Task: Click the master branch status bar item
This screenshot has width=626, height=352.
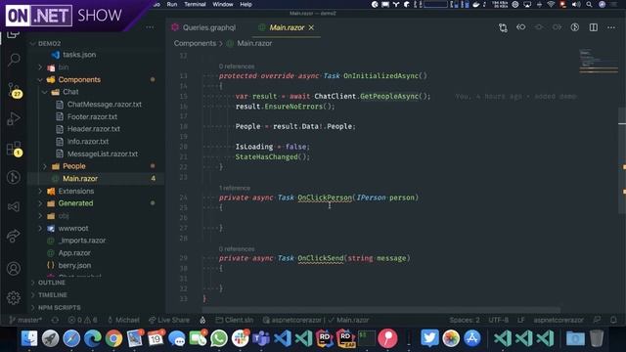Action: coord(25,320)
